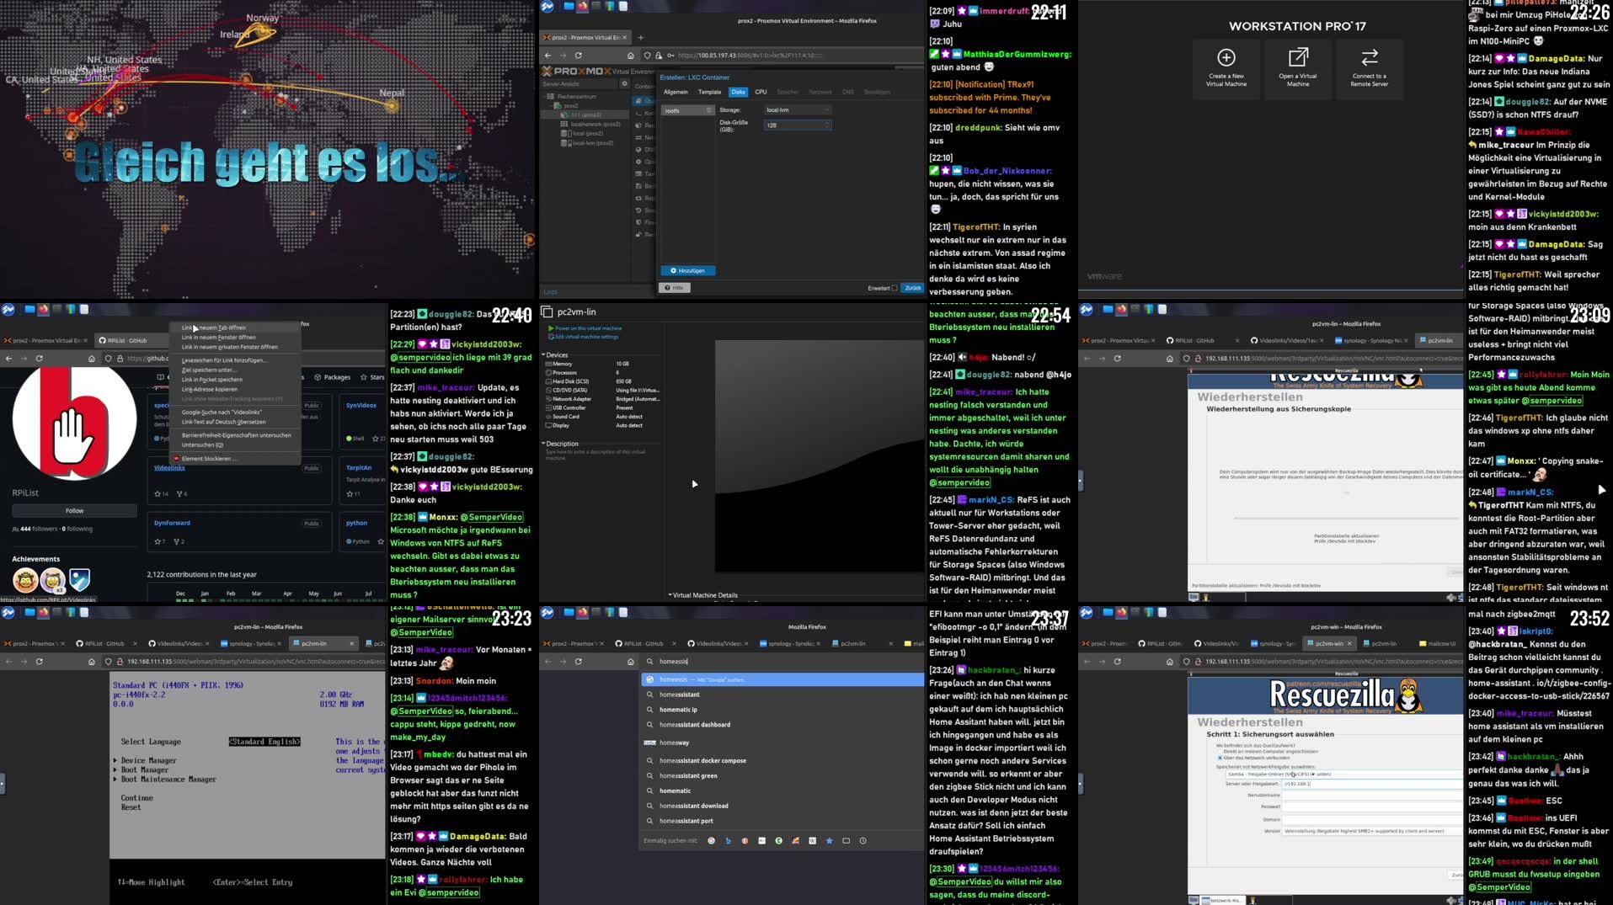Open the Storage local-lvm dropdown
The width and height of the screenshot is (1613, 905).
point(798,110)
